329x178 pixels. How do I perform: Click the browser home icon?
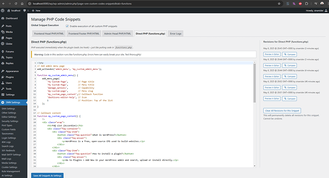(x=22, y=3)
